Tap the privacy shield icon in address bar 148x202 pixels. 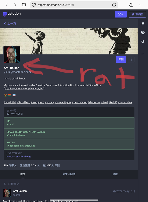(x=34, y=5)
